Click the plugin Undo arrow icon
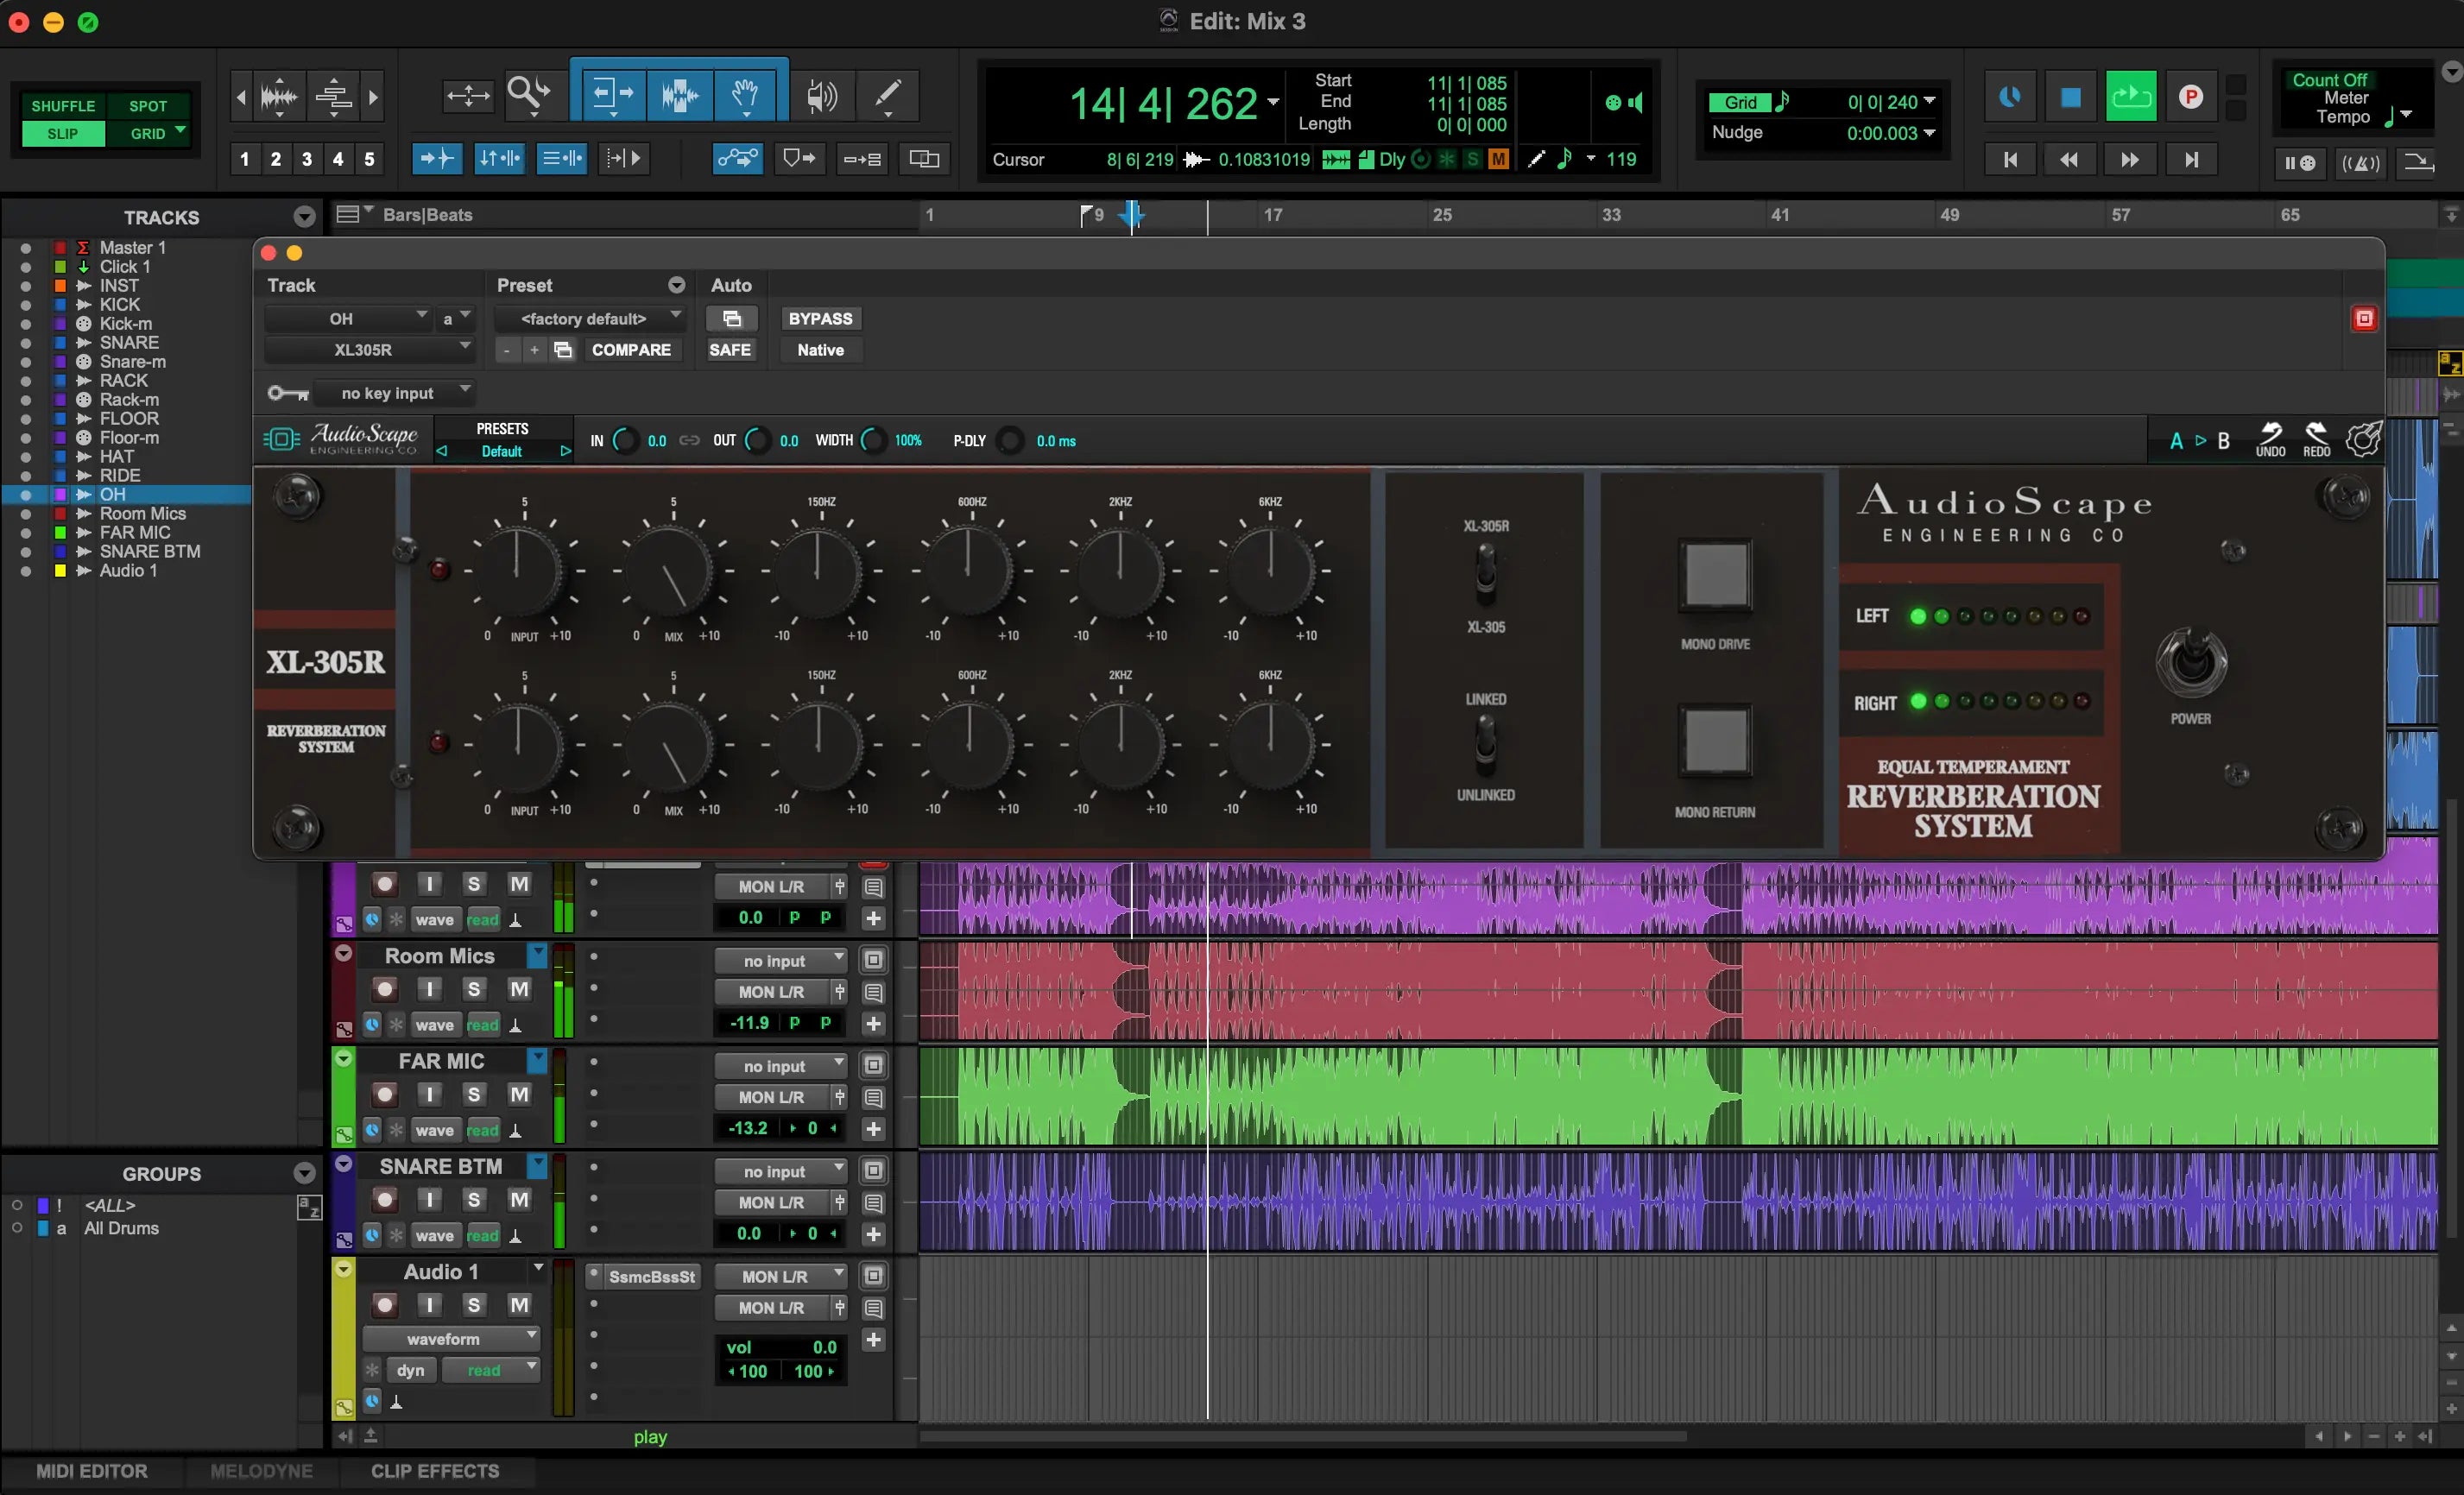2464x1495 pixels. click(x=2270, y=434)
